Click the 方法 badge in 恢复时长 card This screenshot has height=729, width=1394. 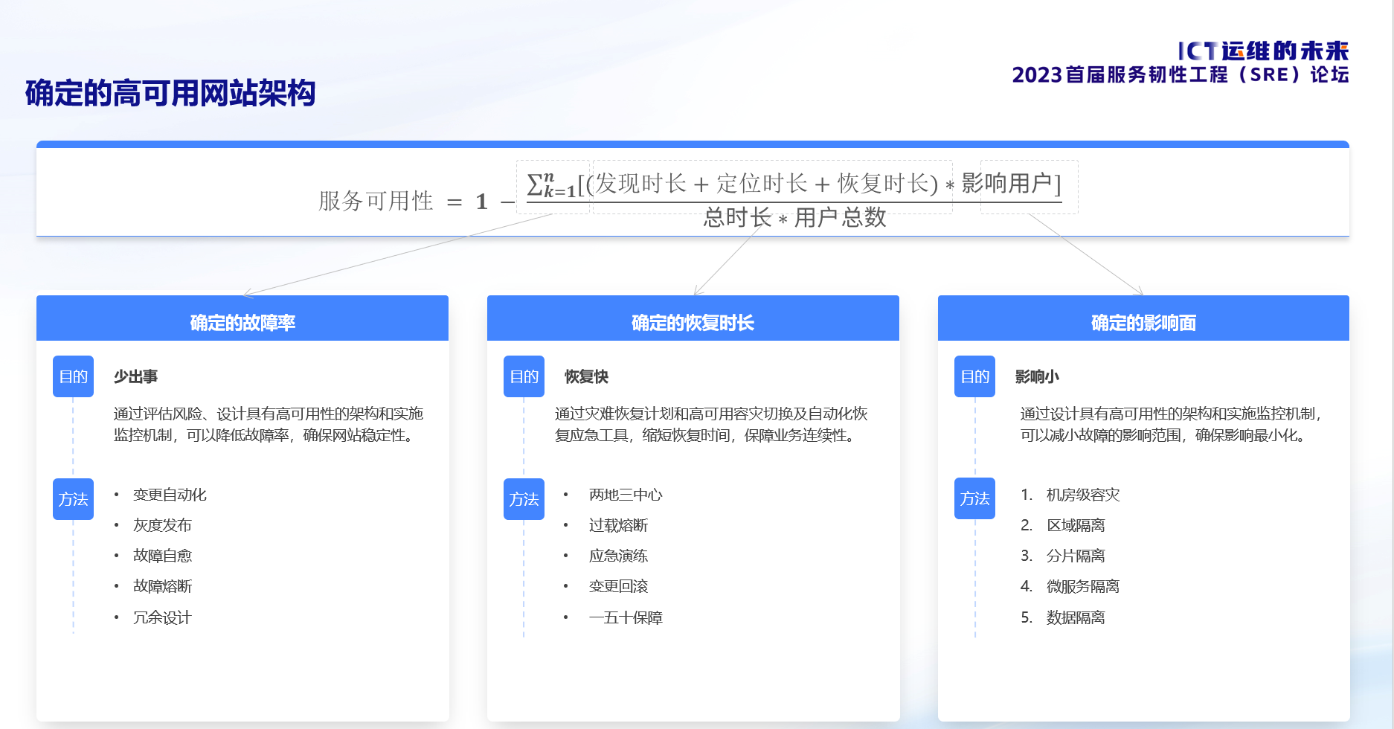coord(524,499)
